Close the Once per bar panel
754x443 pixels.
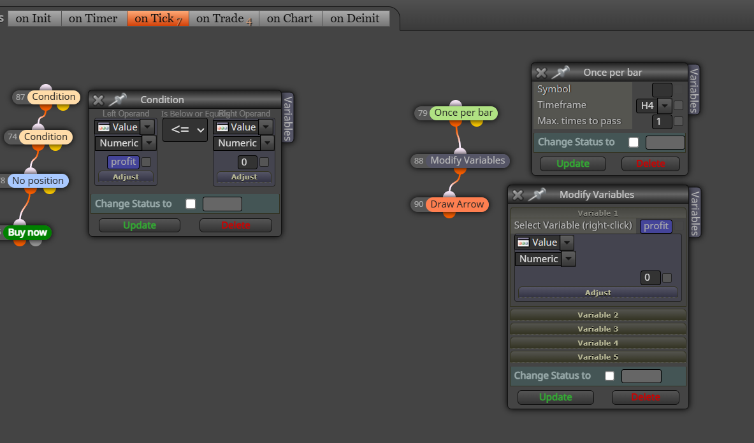click(541, 73)
